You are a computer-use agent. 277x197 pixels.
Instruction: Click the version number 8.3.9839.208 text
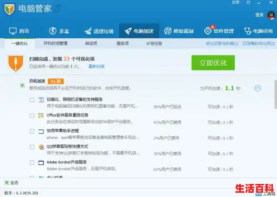(x=27, y=193)
